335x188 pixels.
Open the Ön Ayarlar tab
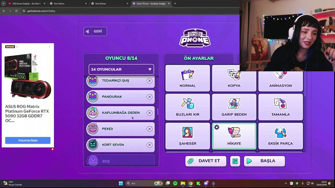pos(199,58)
